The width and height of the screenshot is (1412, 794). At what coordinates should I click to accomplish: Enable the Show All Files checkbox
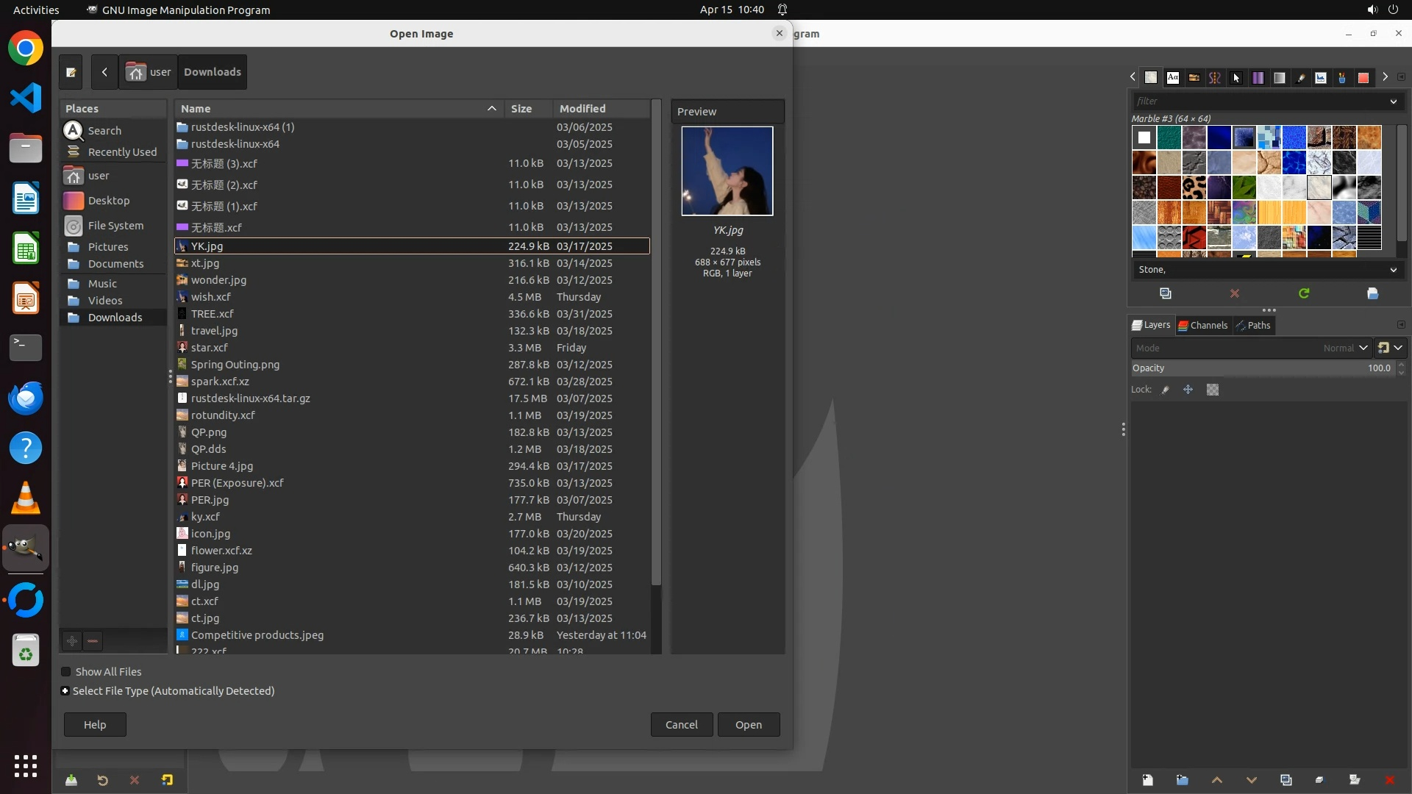(66, 672)
